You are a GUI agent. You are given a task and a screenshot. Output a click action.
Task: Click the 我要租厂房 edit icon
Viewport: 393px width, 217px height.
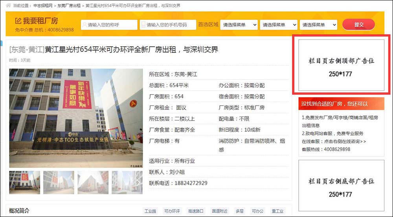[x=18, y=21]
